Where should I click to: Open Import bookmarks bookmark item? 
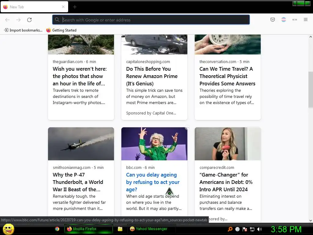coord(23,30)
